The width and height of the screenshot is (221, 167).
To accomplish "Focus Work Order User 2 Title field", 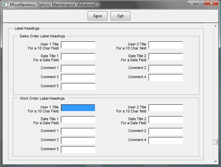I will point(166,108).
